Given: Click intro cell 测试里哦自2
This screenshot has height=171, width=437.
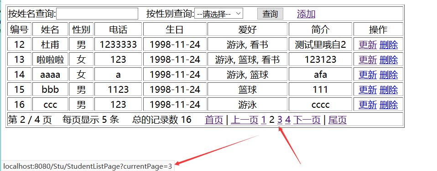Looking at the screenshot, I should point(320,45).
